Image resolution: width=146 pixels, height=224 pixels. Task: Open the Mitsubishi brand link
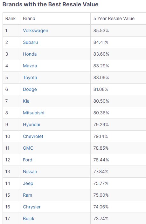(34, 113)
